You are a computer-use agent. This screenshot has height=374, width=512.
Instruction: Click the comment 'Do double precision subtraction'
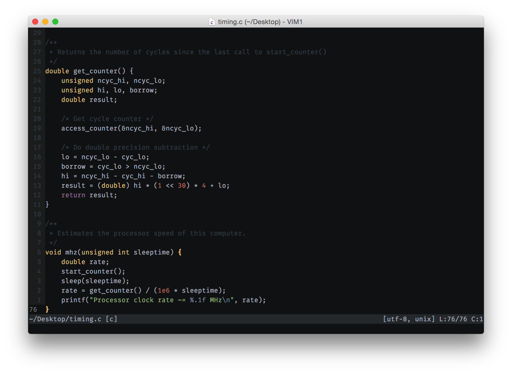pyautogui.click(x=136, y=147)
